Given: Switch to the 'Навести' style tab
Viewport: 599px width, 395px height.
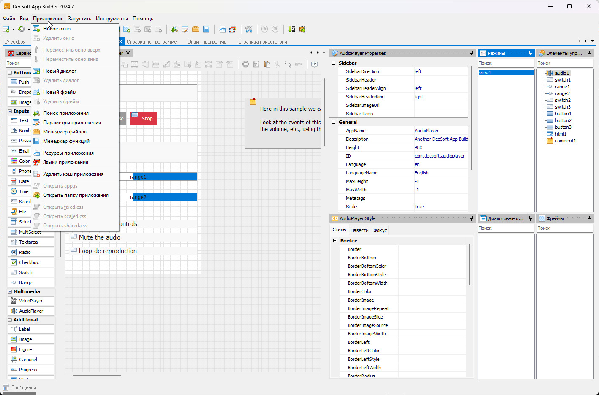Looking at the screenshot, I should pyautogui.click(x=359, y=230).
